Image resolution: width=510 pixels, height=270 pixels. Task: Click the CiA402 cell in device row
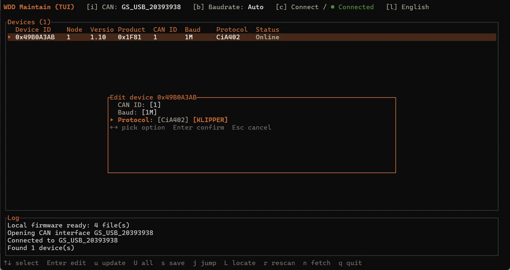point(228,37)
